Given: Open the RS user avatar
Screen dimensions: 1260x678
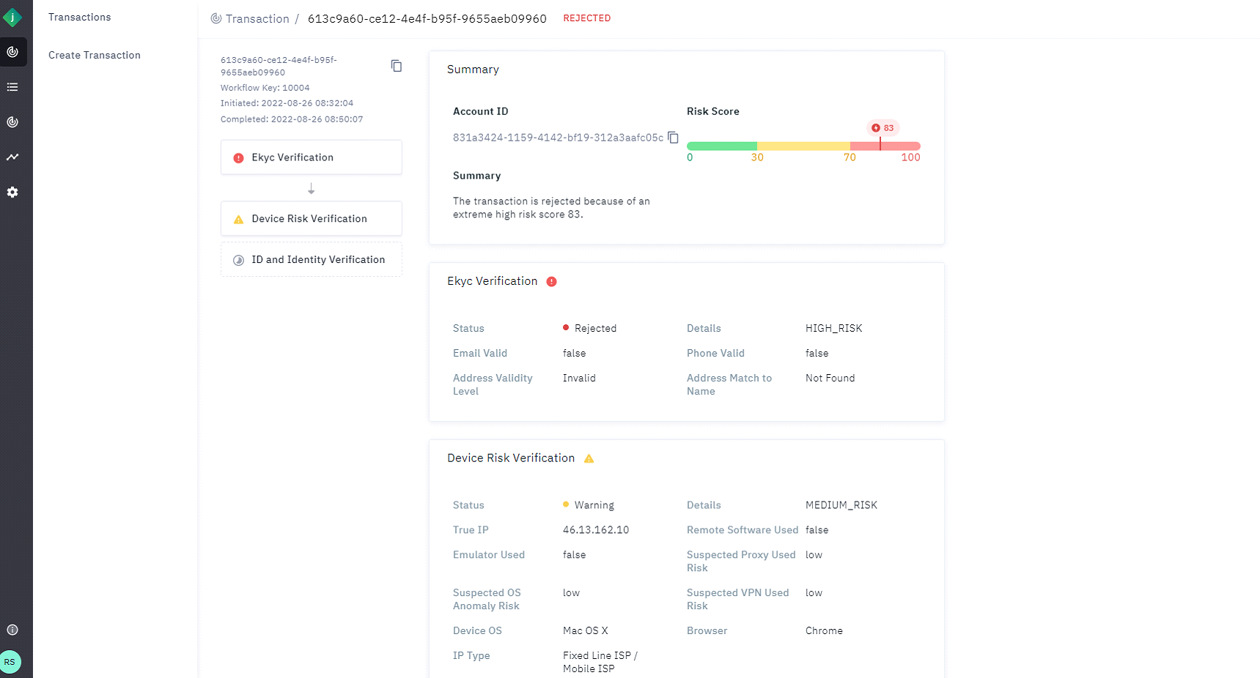Looking at the screenshot, I should tap(10, 662).
